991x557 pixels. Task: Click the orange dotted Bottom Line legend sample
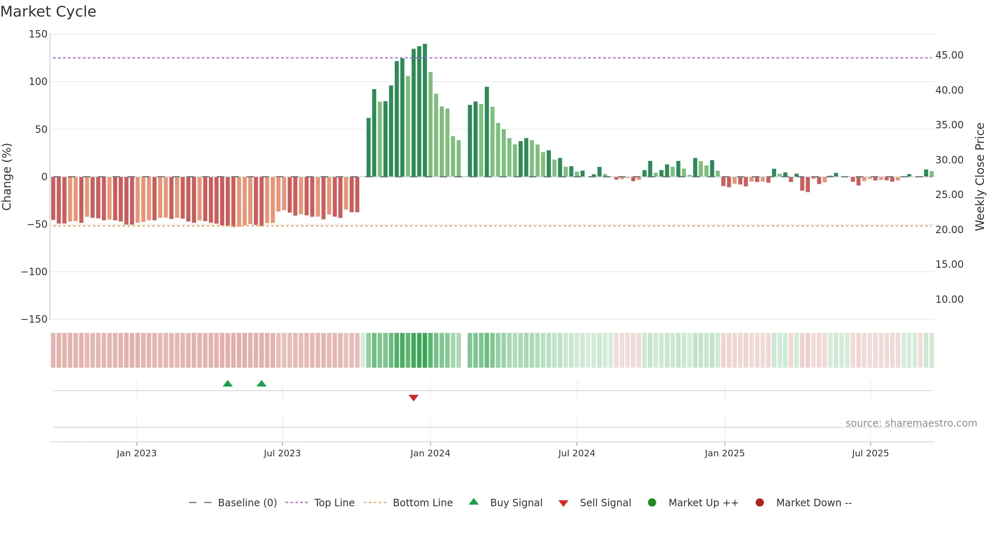click(375, 503)
